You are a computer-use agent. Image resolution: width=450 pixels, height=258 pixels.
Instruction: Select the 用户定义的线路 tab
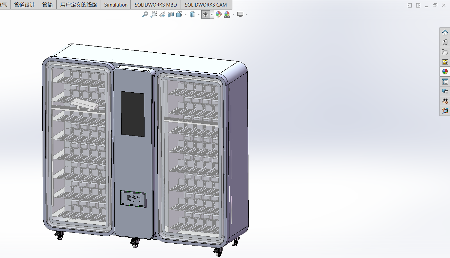[x=79, y=5]
